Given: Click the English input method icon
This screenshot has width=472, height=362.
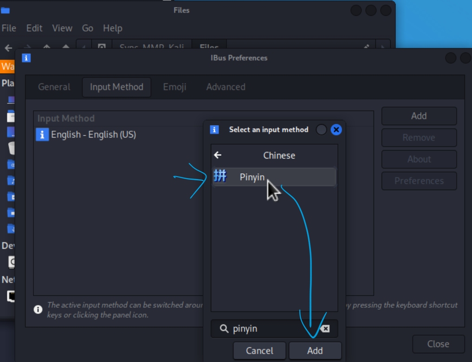Looking at the screenshot, I should pos(42,134).
